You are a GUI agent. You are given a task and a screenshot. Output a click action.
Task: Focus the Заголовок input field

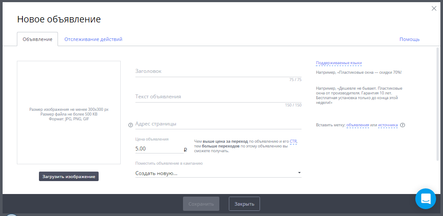(x=218, y=71)
